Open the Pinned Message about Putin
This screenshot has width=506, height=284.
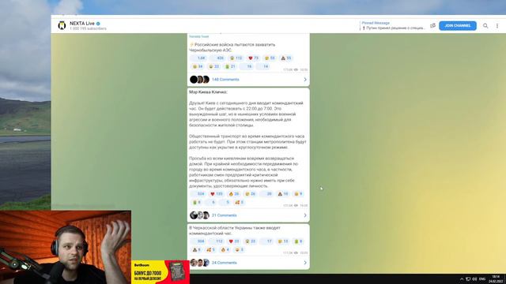point(393,26)
